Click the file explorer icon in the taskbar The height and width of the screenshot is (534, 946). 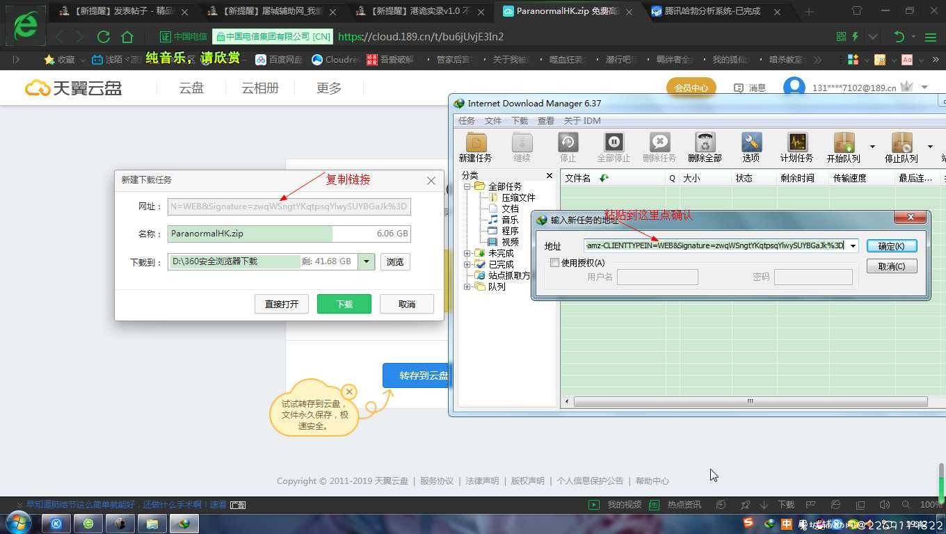coord(152,524)
